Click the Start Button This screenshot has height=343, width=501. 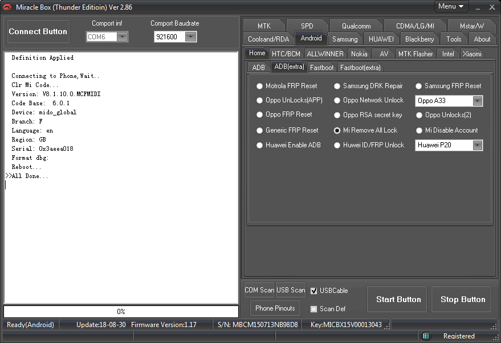coord(397,299)
